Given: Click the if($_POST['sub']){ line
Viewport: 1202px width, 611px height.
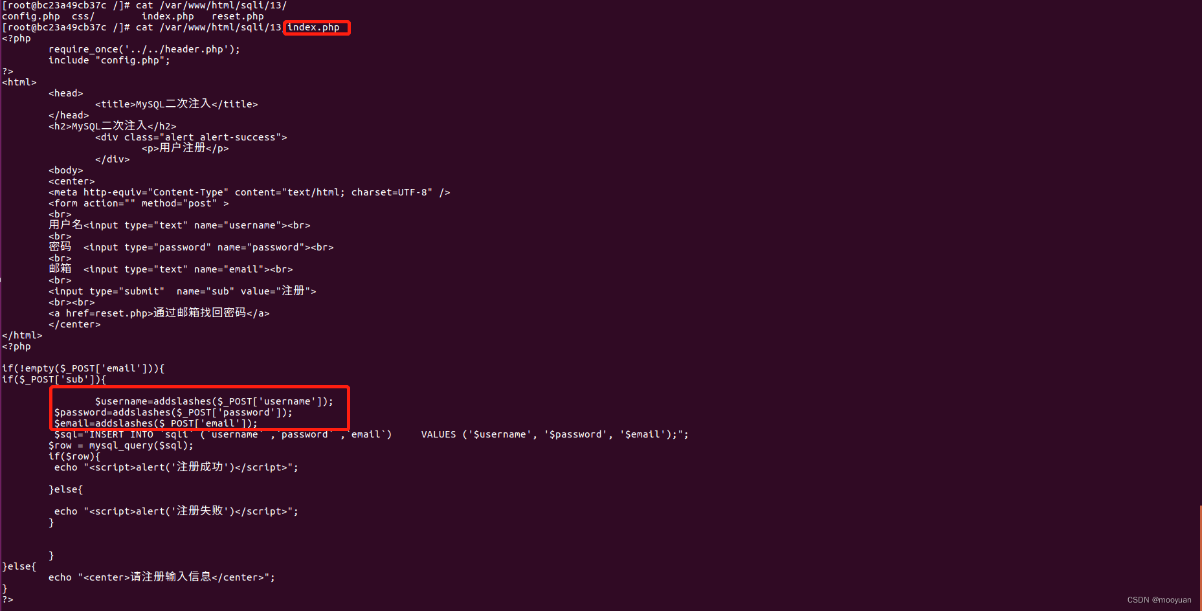Looking at the screenshot, I should (x=54, y=379).
